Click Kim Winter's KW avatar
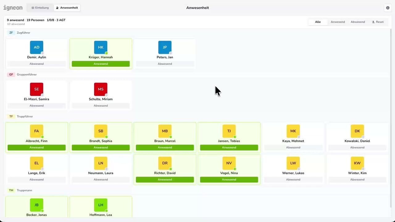 coord(357,163)
